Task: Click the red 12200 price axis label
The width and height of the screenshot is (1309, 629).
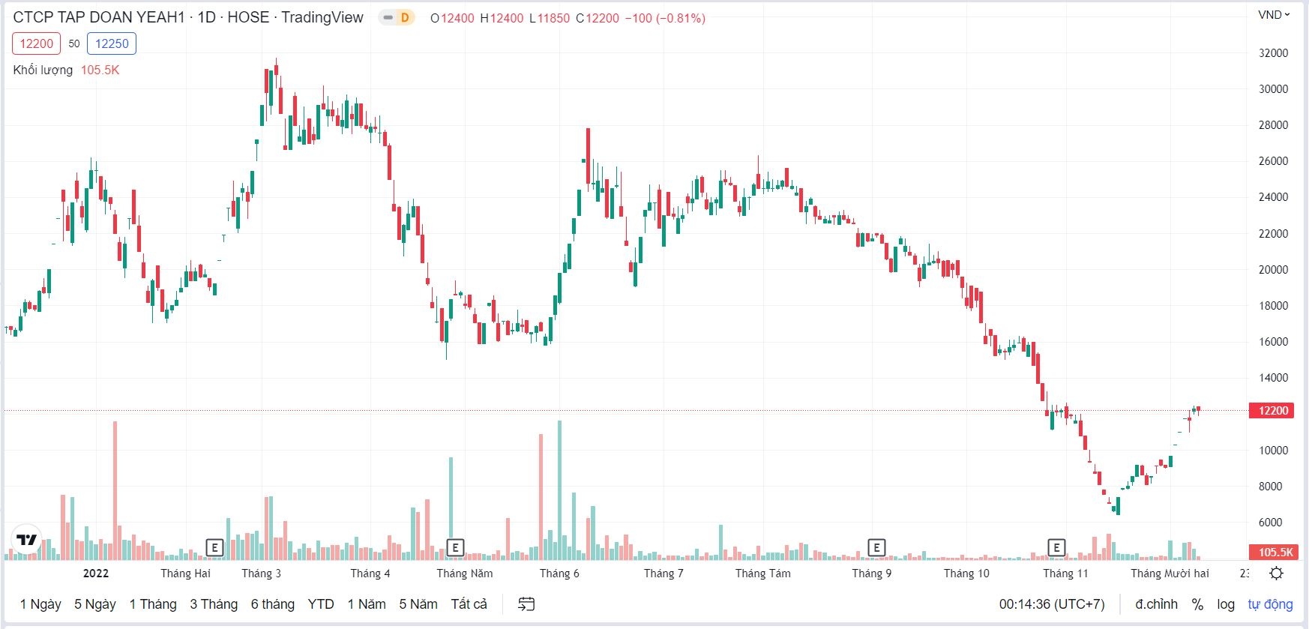Action: 1272,411
